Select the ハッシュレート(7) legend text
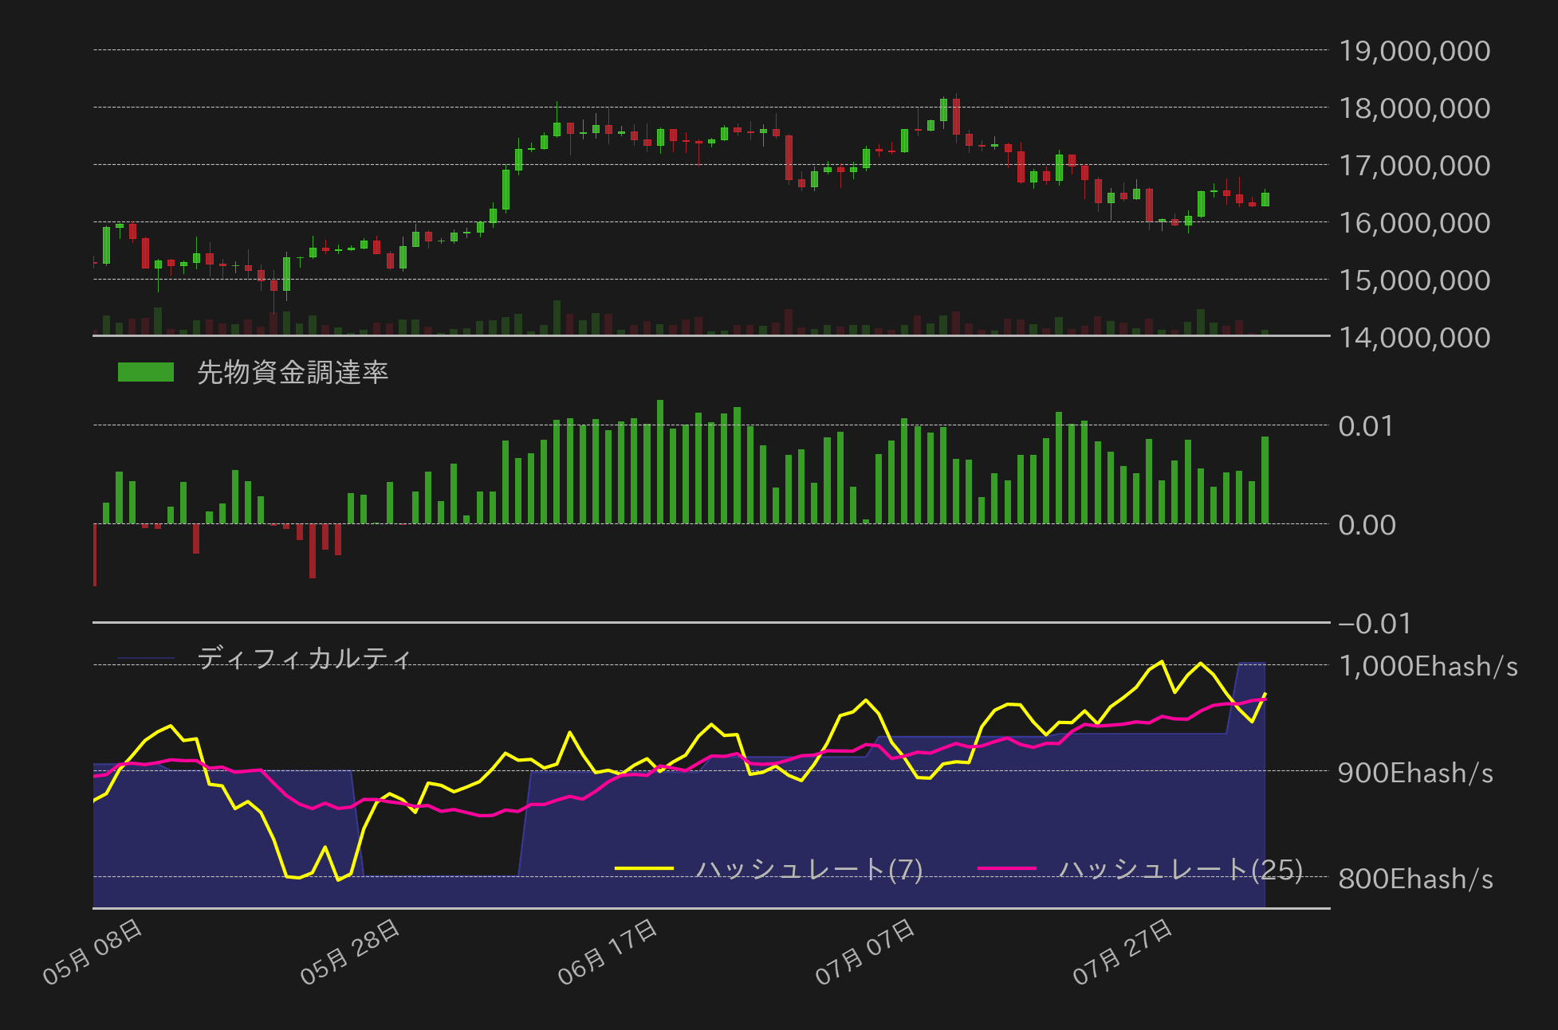This screenshot has height=1030, width=1558. 809,868
